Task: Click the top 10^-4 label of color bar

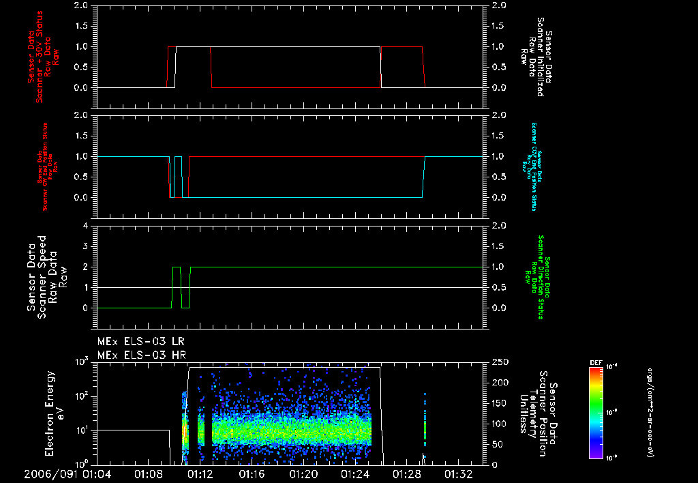Action: 613,367
